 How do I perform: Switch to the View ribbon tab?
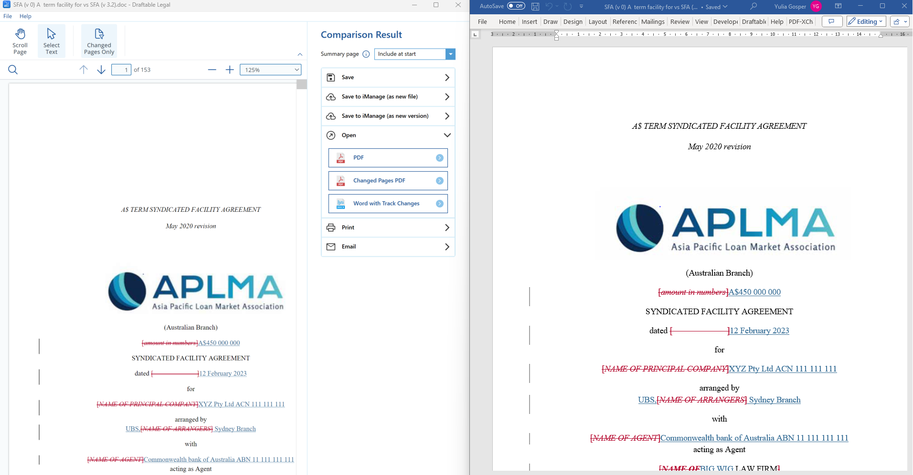[701, 21]
